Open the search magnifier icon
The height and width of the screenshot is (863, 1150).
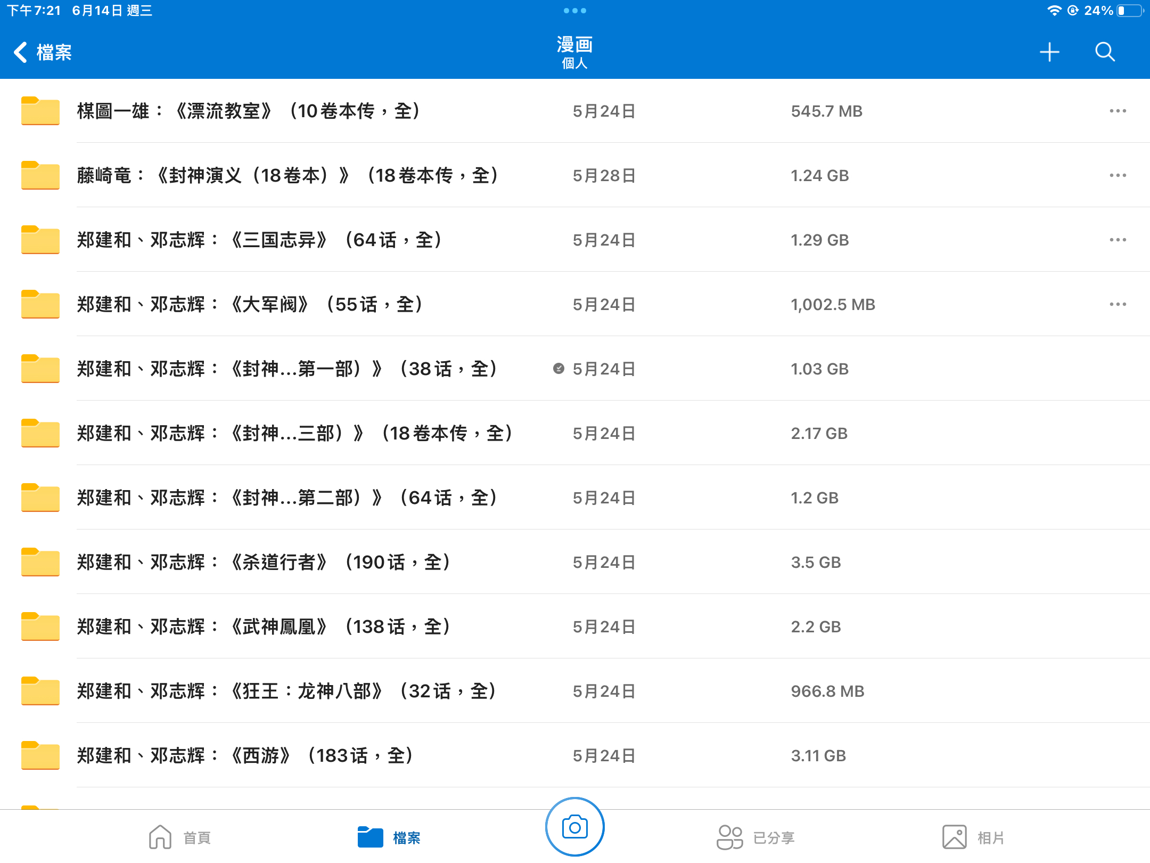tap(1105, 52)
